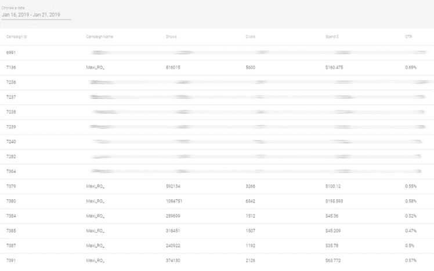Screen dimensions: 434x271
Task: Click shows value 1084751
Action: point(174,201)
